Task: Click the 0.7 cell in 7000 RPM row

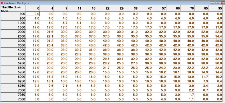Action: click(x=201, y=90)
